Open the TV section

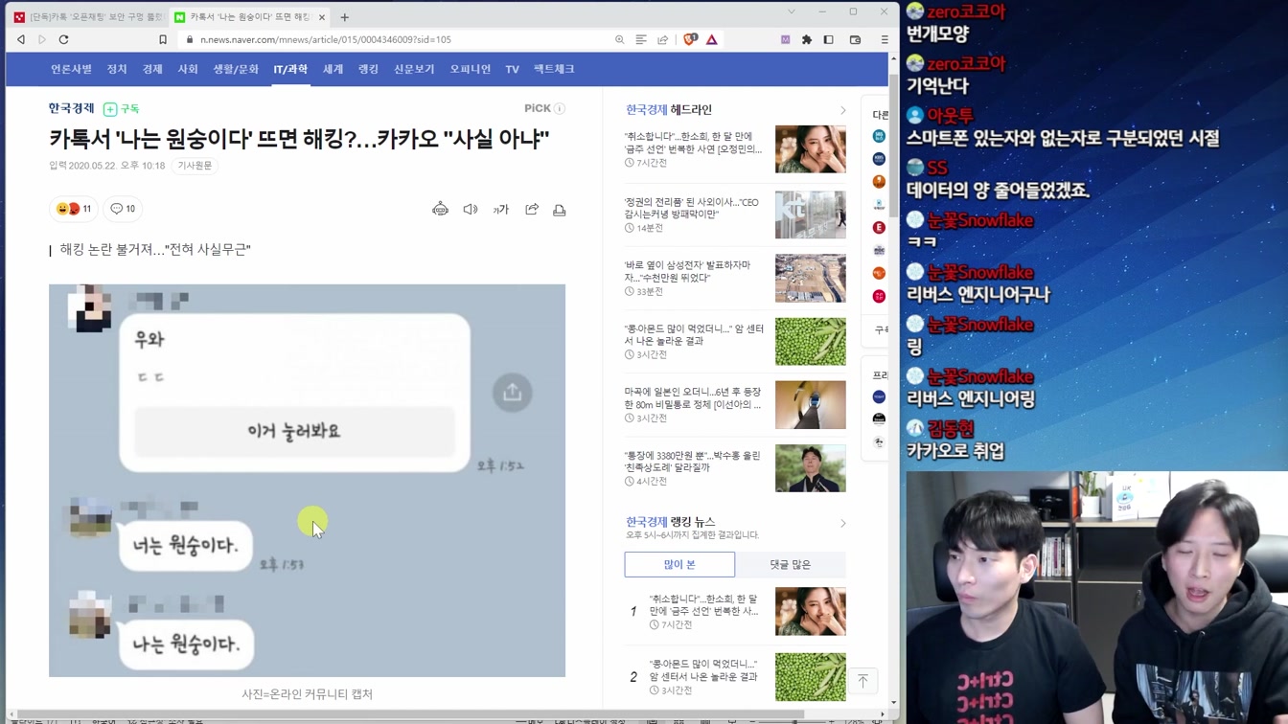click(x=512, y=69)
